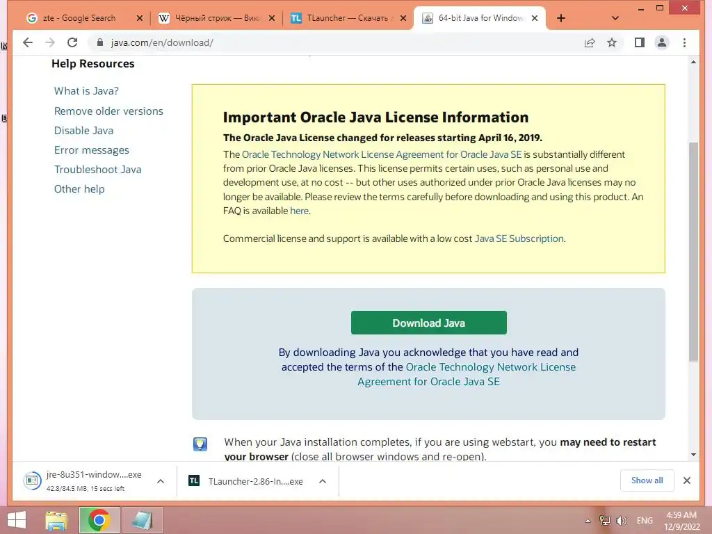Click the lightbulb tip icon

200,444
